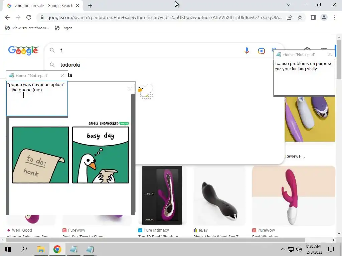The image size is (342, 256).
Task: Open the Chrome profile avatar
Action: point(324,17)
